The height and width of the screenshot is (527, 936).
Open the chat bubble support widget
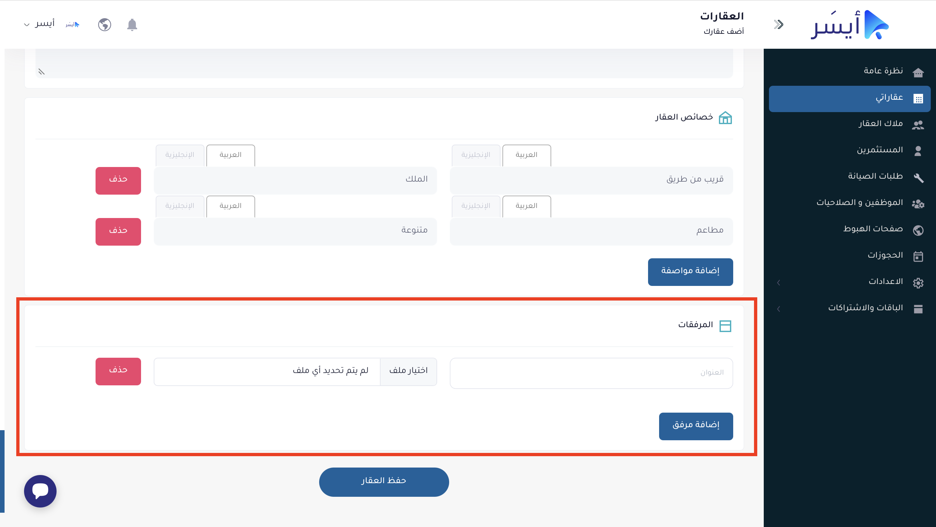coord(40,491)
